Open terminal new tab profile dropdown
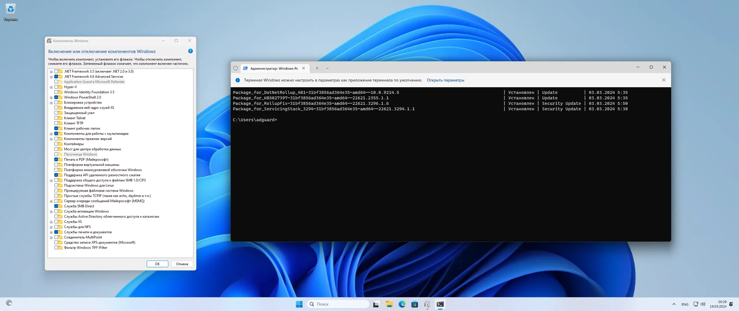Viewport: 739px width, 311px height. tap(327, 68)
